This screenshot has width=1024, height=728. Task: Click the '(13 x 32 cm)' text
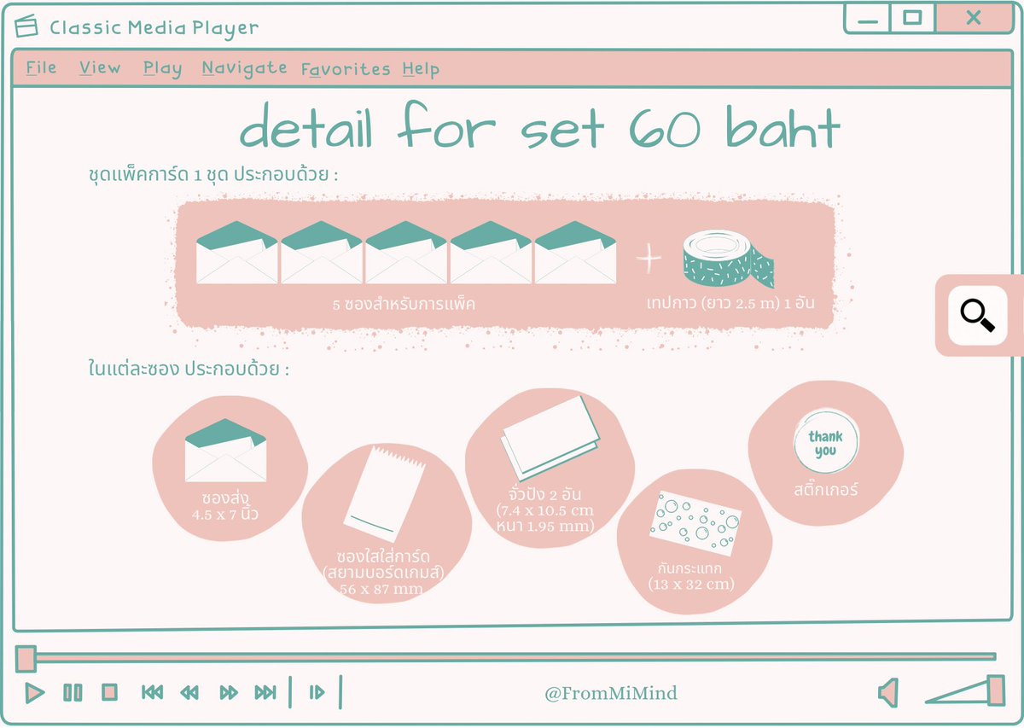692,585
